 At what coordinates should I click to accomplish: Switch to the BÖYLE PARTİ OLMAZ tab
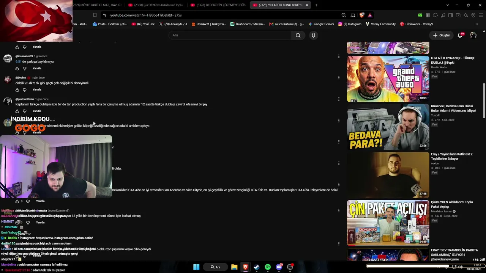click(x=97, y=5)
